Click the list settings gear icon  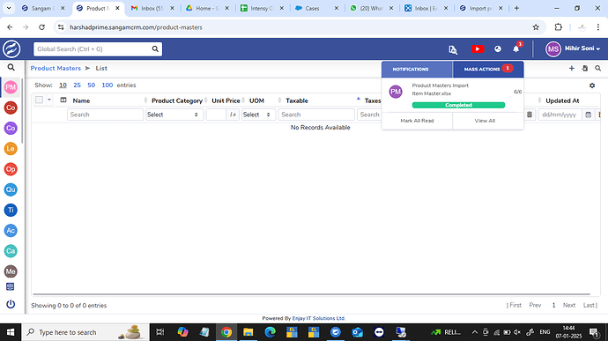[x=592, y=85]
